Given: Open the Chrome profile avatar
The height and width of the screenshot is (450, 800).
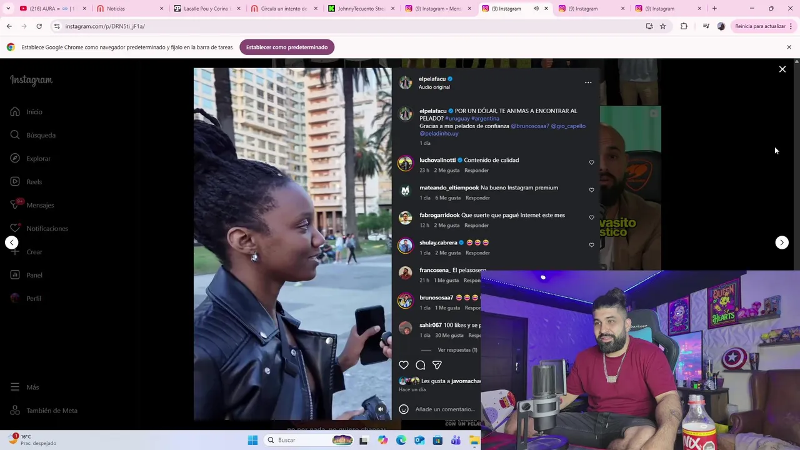Looking at the screenshot, I should pos(721,26).
